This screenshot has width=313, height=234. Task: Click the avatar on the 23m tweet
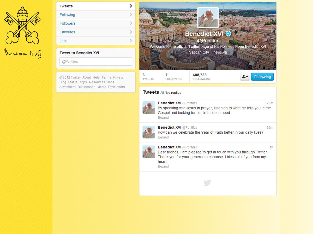[x=149, y=107]
